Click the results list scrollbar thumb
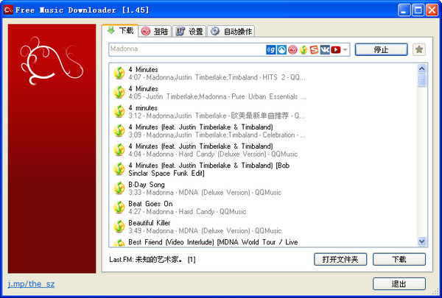The height and width of the screenshot is (298, 442). [x=421, y=80]
